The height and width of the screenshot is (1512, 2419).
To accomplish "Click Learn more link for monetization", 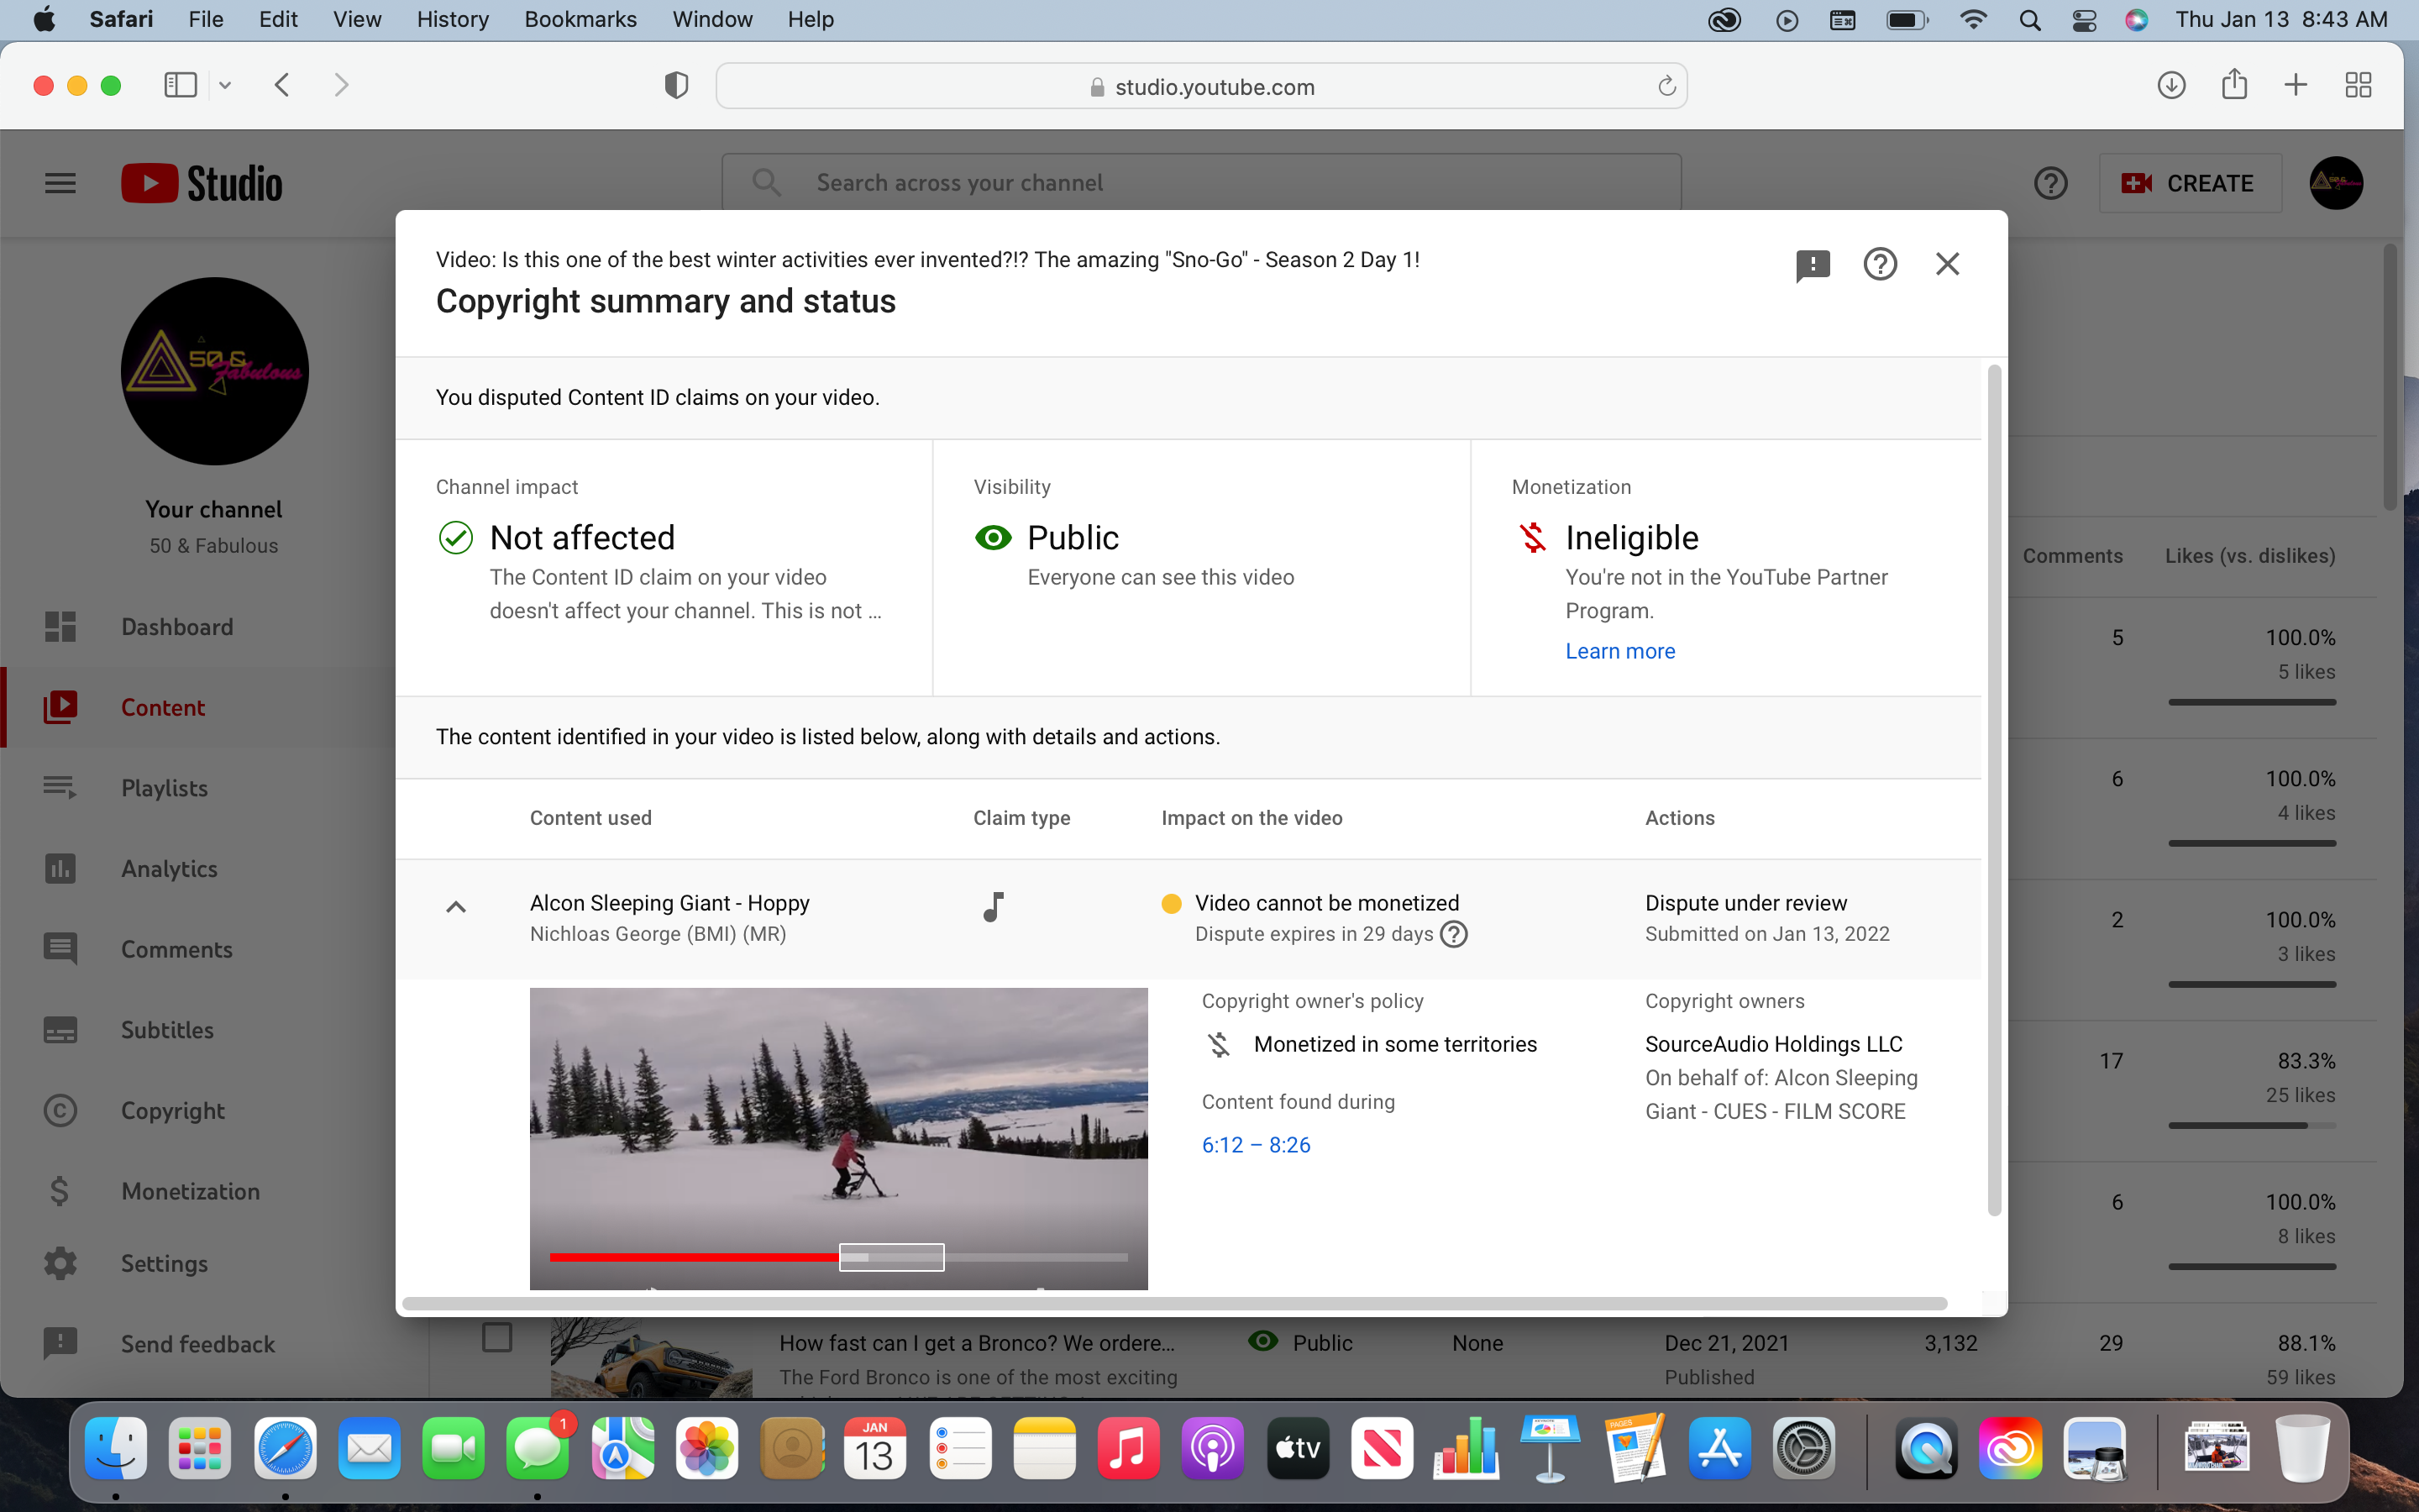I will (1618, 650).
